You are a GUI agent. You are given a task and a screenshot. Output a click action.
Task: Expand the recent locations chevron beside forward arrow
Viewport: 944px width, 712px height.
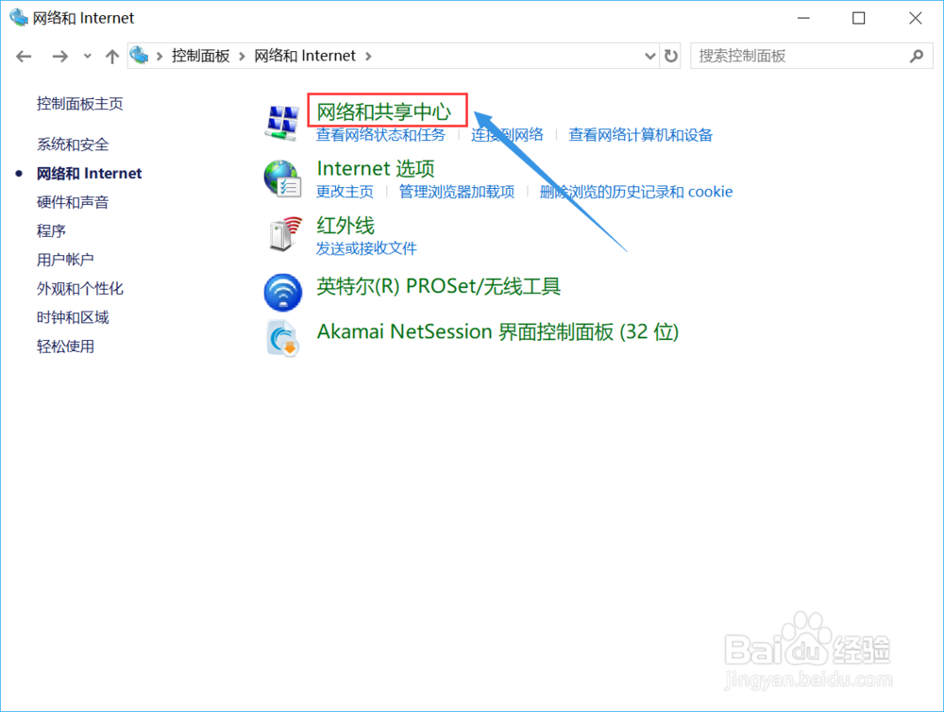[x=86, y=56]
